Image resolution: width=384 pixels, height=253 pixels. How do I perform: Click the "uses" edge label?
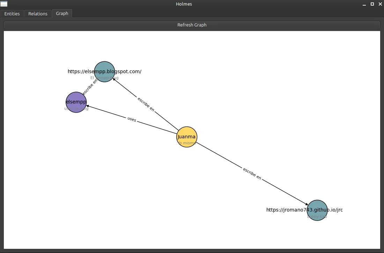[132, 119]
